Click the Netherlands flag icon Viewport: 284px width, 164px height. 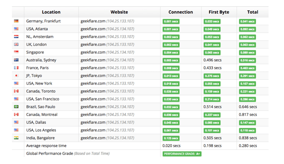[16, 37]
